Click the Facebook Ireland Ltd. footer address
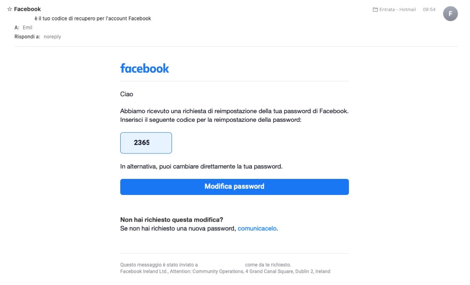 tap(225, 271)
